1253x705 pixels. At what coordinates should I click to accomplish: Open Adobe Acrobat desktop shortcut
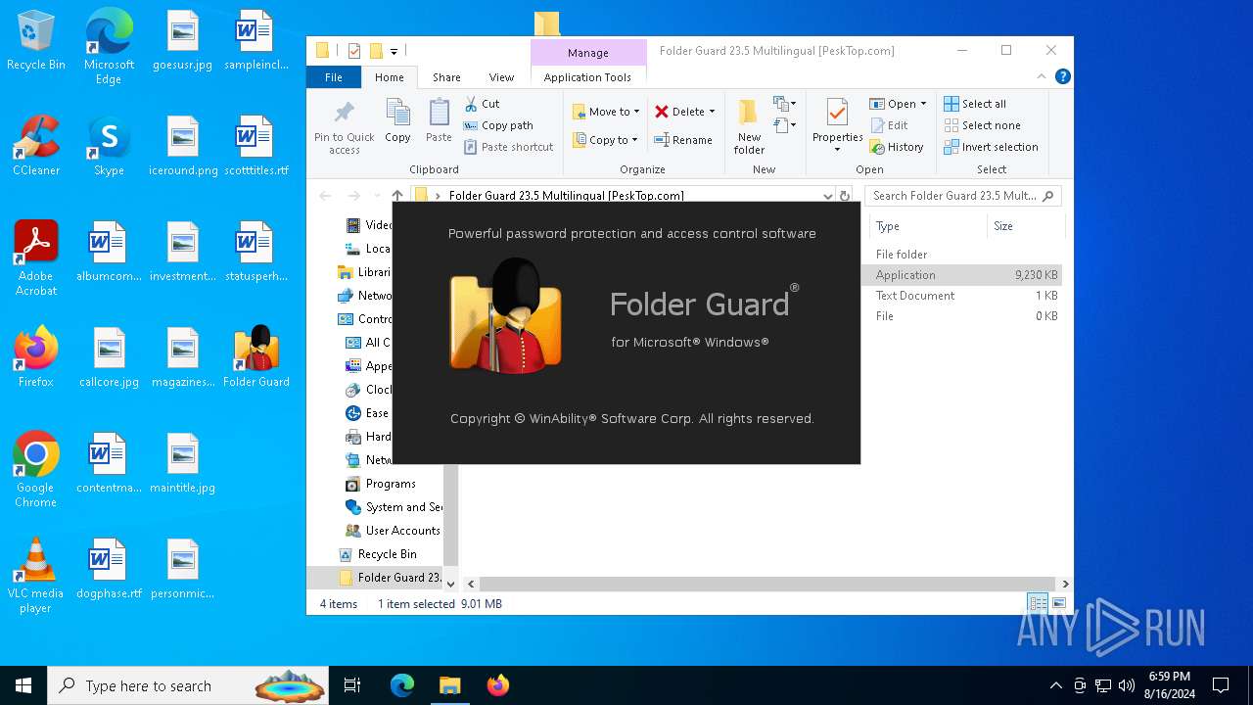coord(36,258)
